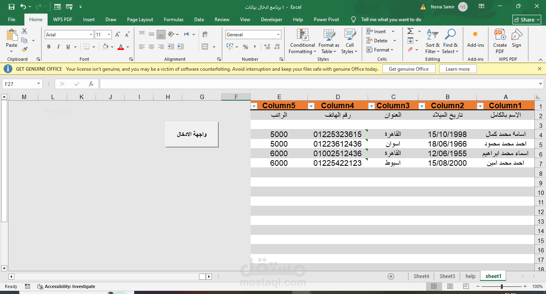Click the Get genuine Office button
The image size is (546, 294).
(409, 69)
